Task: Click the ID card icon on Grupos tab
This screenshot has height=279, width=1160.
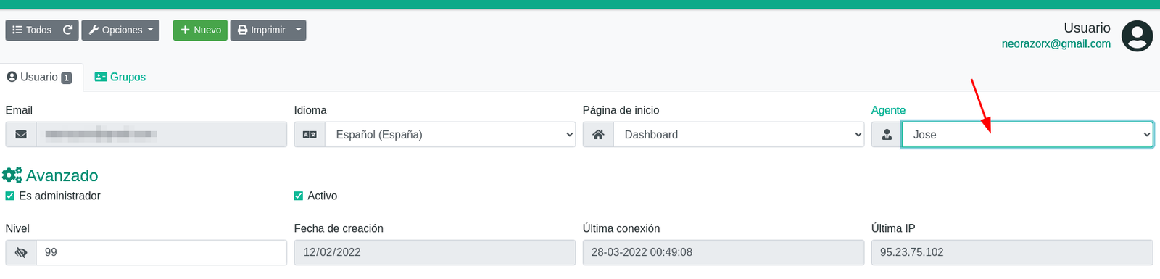Action: (101, 77)
